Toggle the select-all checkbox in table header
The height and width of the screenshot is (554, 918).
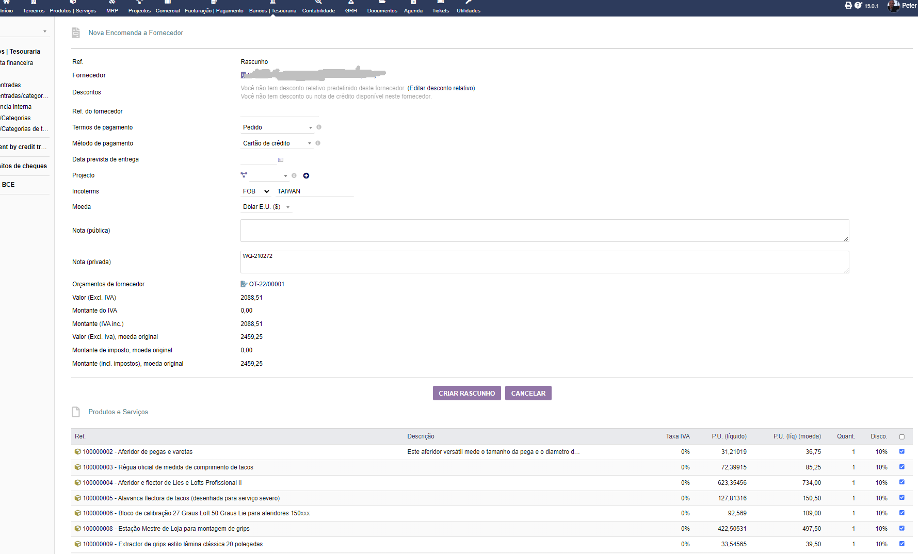point(902,437)
